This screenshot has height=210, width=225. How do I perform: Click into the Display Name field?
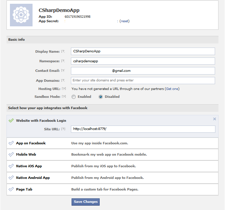tap(143, 51)
